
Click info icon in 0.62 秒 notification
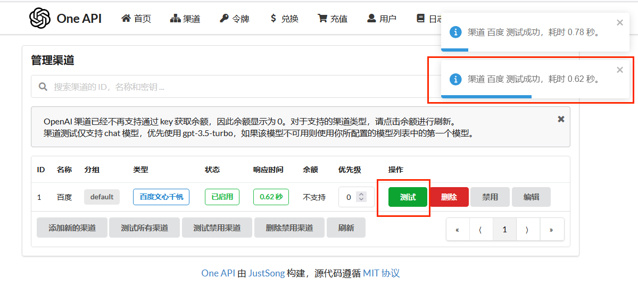[455, 79]
